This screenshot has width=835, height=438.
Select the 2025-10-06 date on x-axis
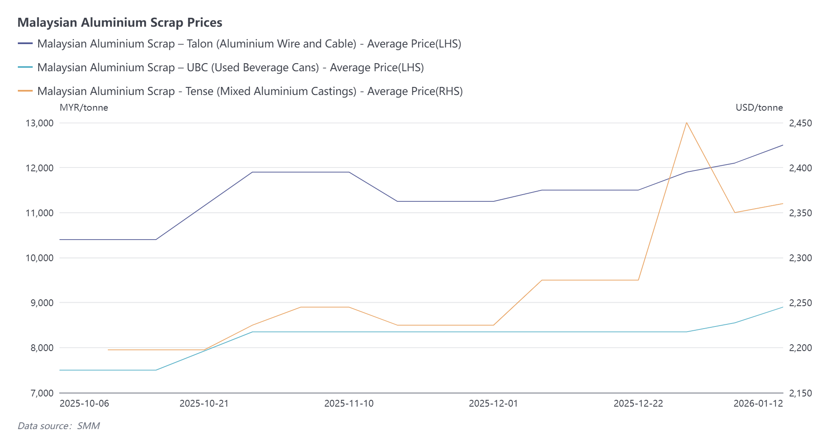click(x=84, y=403)
